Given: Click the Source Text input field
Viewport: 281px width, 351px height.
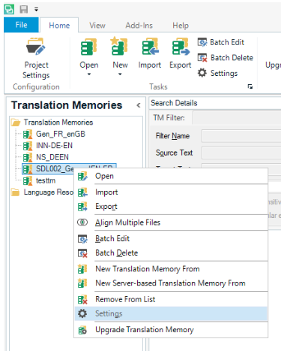Looking at the screenshot, I should (x=241, y=153).
